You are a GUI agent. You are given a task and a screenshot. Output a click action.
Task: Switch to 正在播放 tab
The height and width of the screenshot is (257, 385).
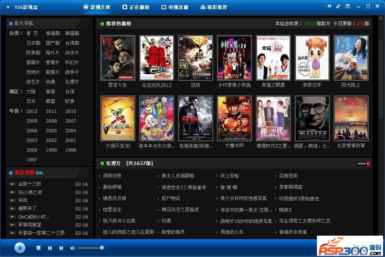136,7
